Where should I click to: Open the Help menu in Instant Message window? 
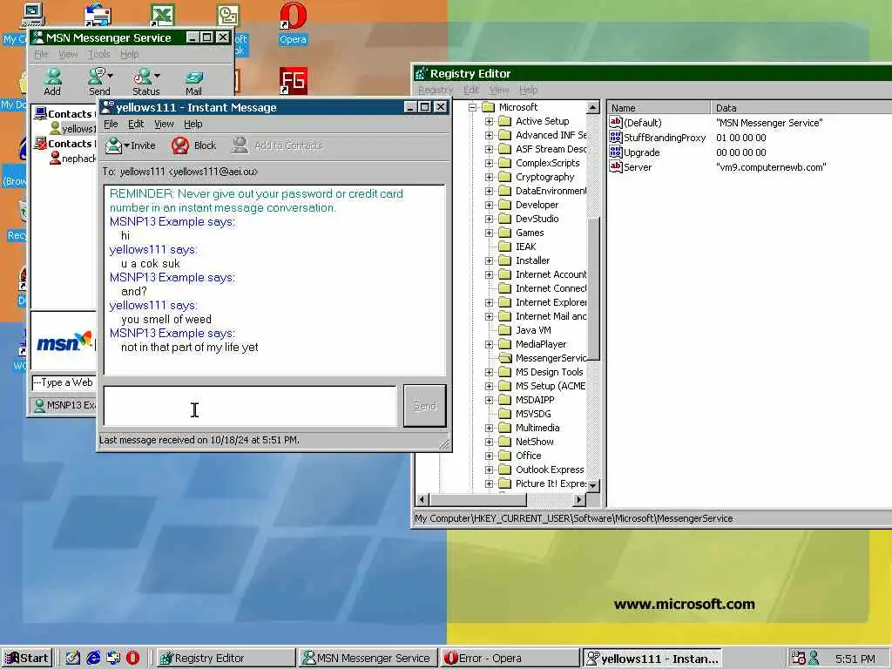click(x=193, y=124)
